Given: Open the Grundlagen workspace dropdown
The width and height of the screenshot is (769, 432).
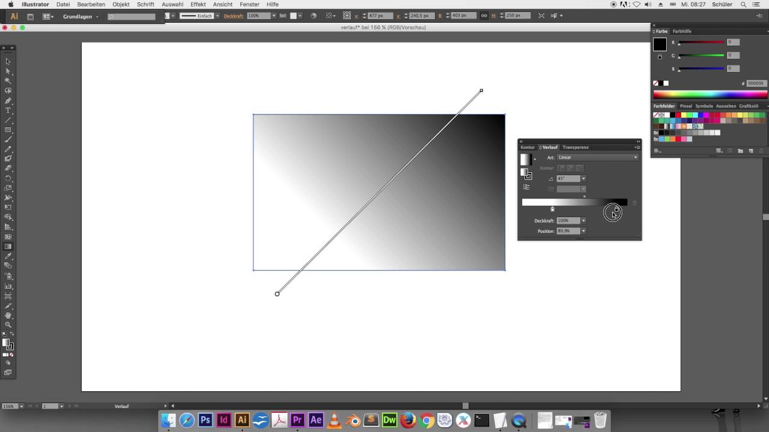Looking at the screenshot, I should (81, 17).
